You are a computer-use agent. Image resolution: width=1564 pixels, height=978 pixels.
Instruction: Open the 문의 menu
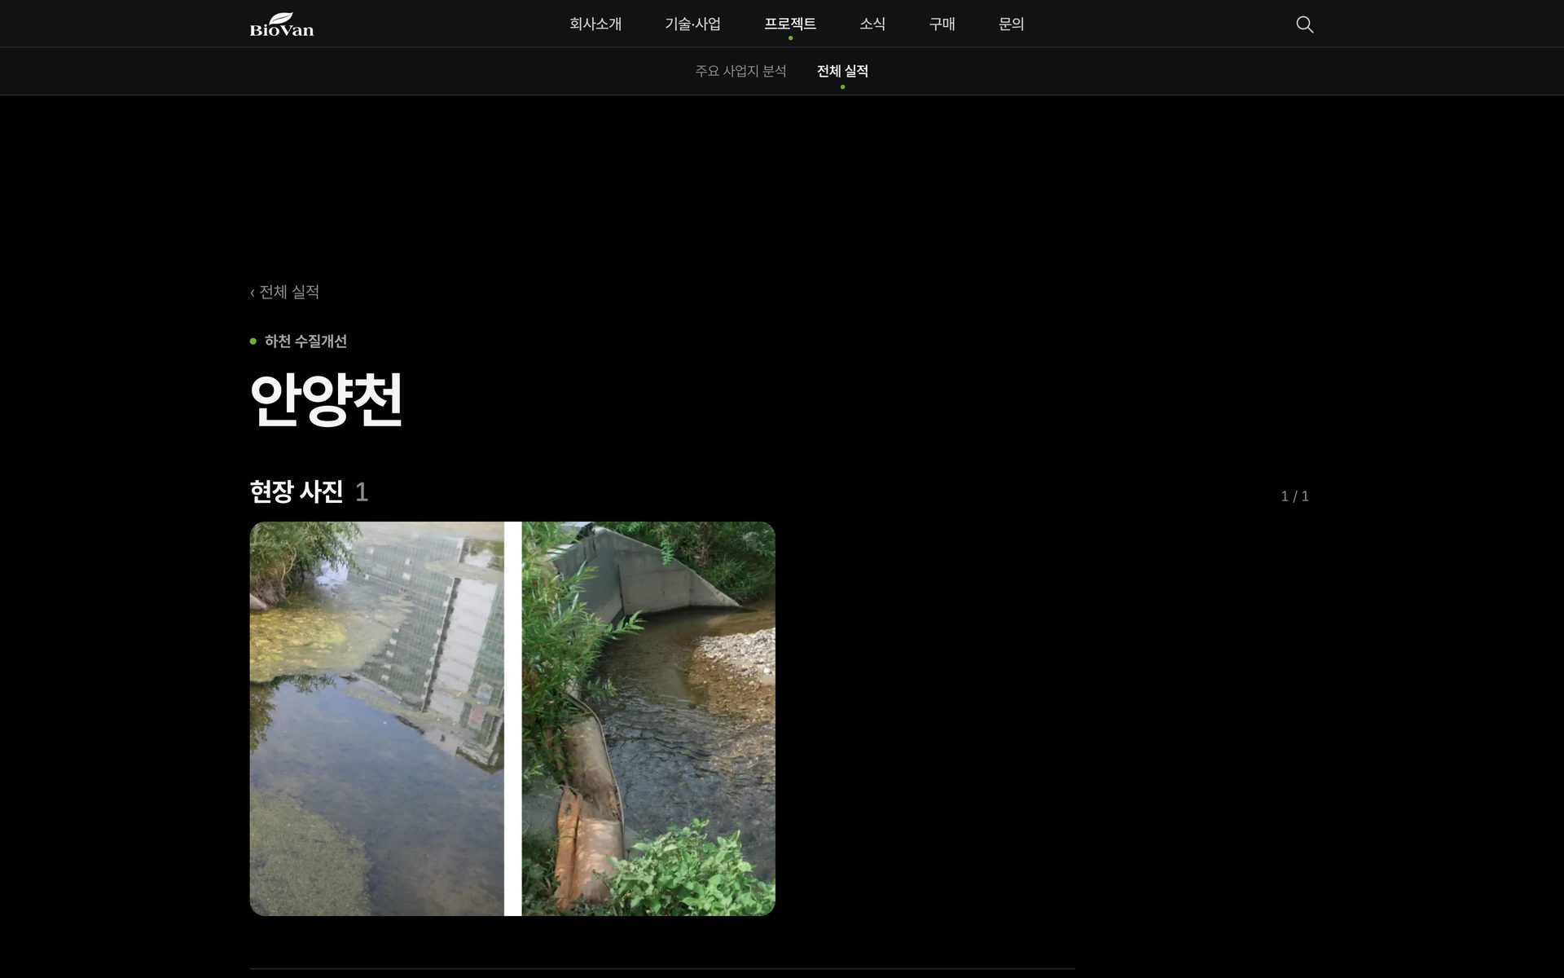(1011, 24)
